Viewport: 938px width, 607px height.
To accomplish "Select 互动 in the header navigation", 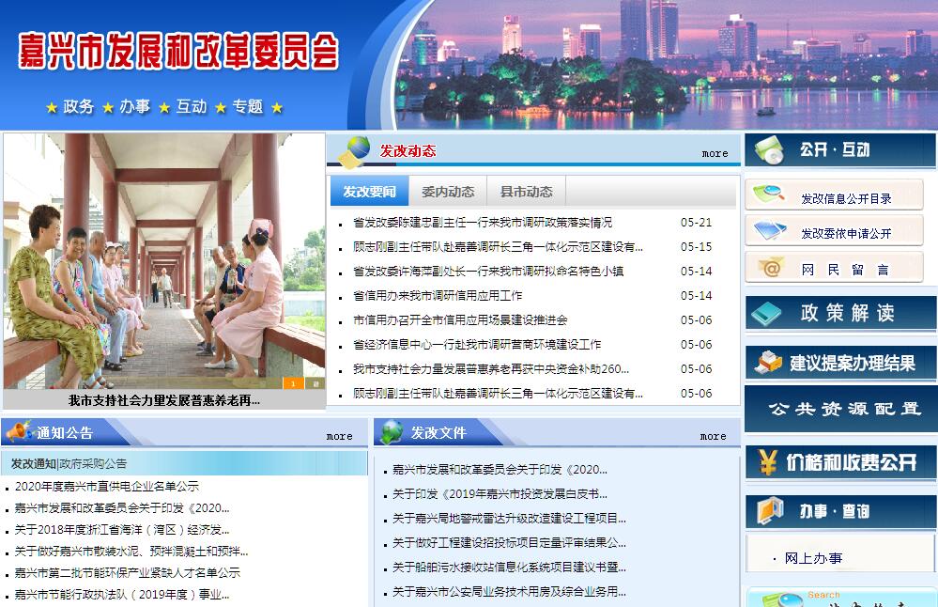I will 192,107.
